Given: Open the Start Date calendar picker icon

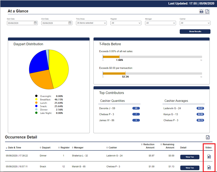Looking at the screenshot, I should 35,23.
